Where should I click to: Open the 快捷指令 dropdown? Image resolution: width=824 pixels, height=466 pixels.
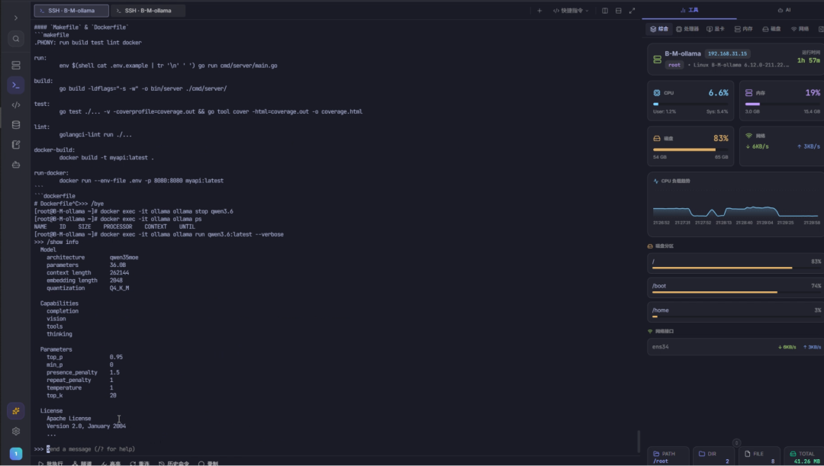[x=571, y=11]
